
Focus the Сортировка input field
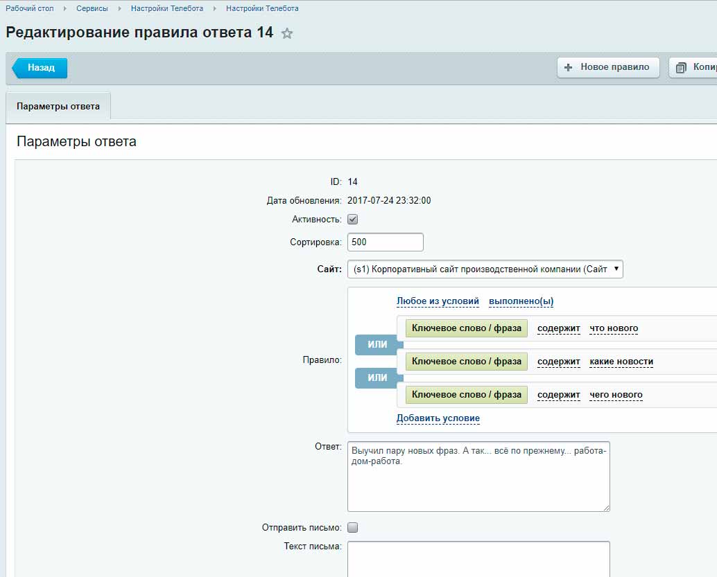385,242
